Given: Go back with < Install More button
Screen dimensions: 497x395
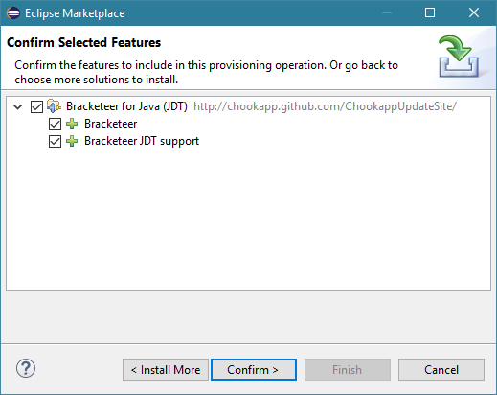Looking at the screenshot, I should pyautogui.click(x=166, y=370).
